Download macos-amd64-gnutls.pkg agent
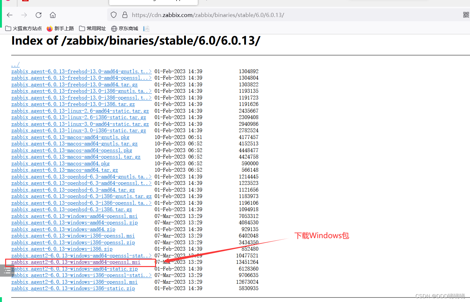Viewport: 470px width, 302px height. (x=70, y=137)
